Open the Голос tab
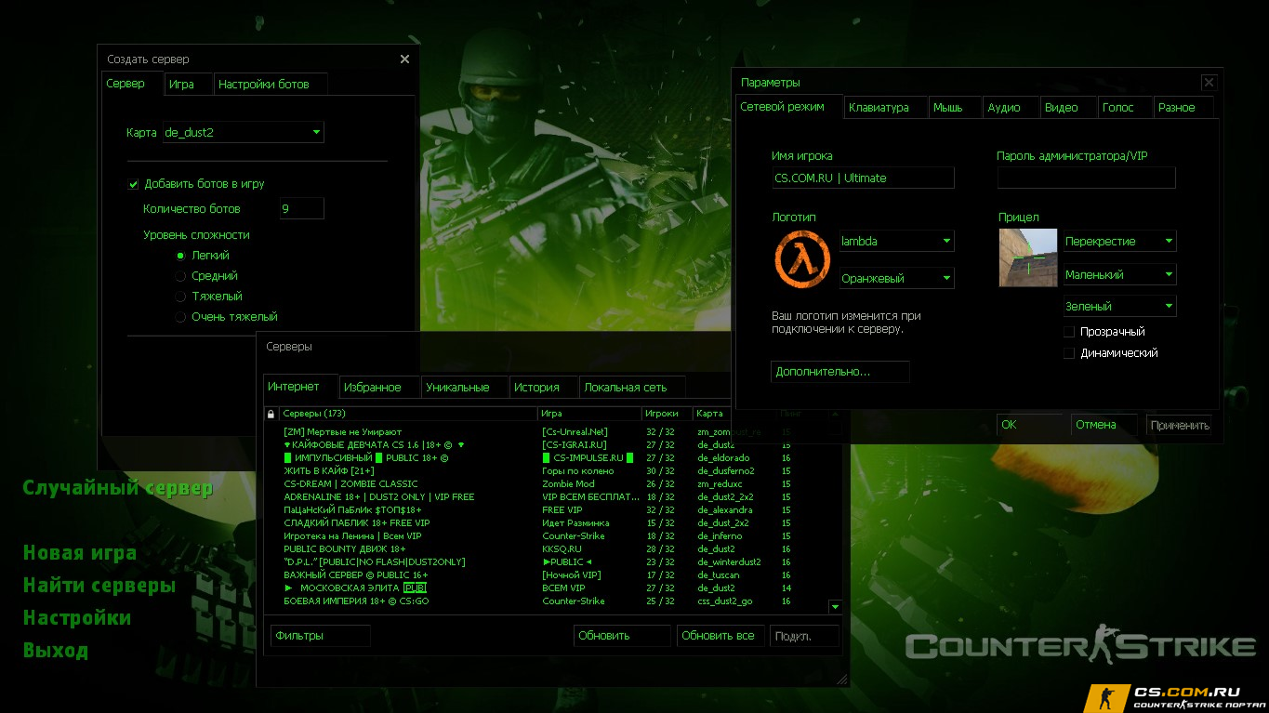Viewport: 1269px width, 713px height. pos(1125,107)
